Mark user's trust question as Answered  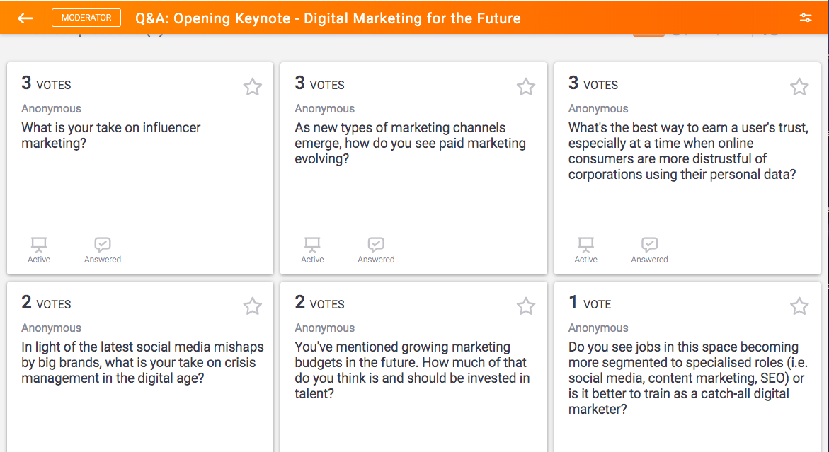tap(649, 250)
